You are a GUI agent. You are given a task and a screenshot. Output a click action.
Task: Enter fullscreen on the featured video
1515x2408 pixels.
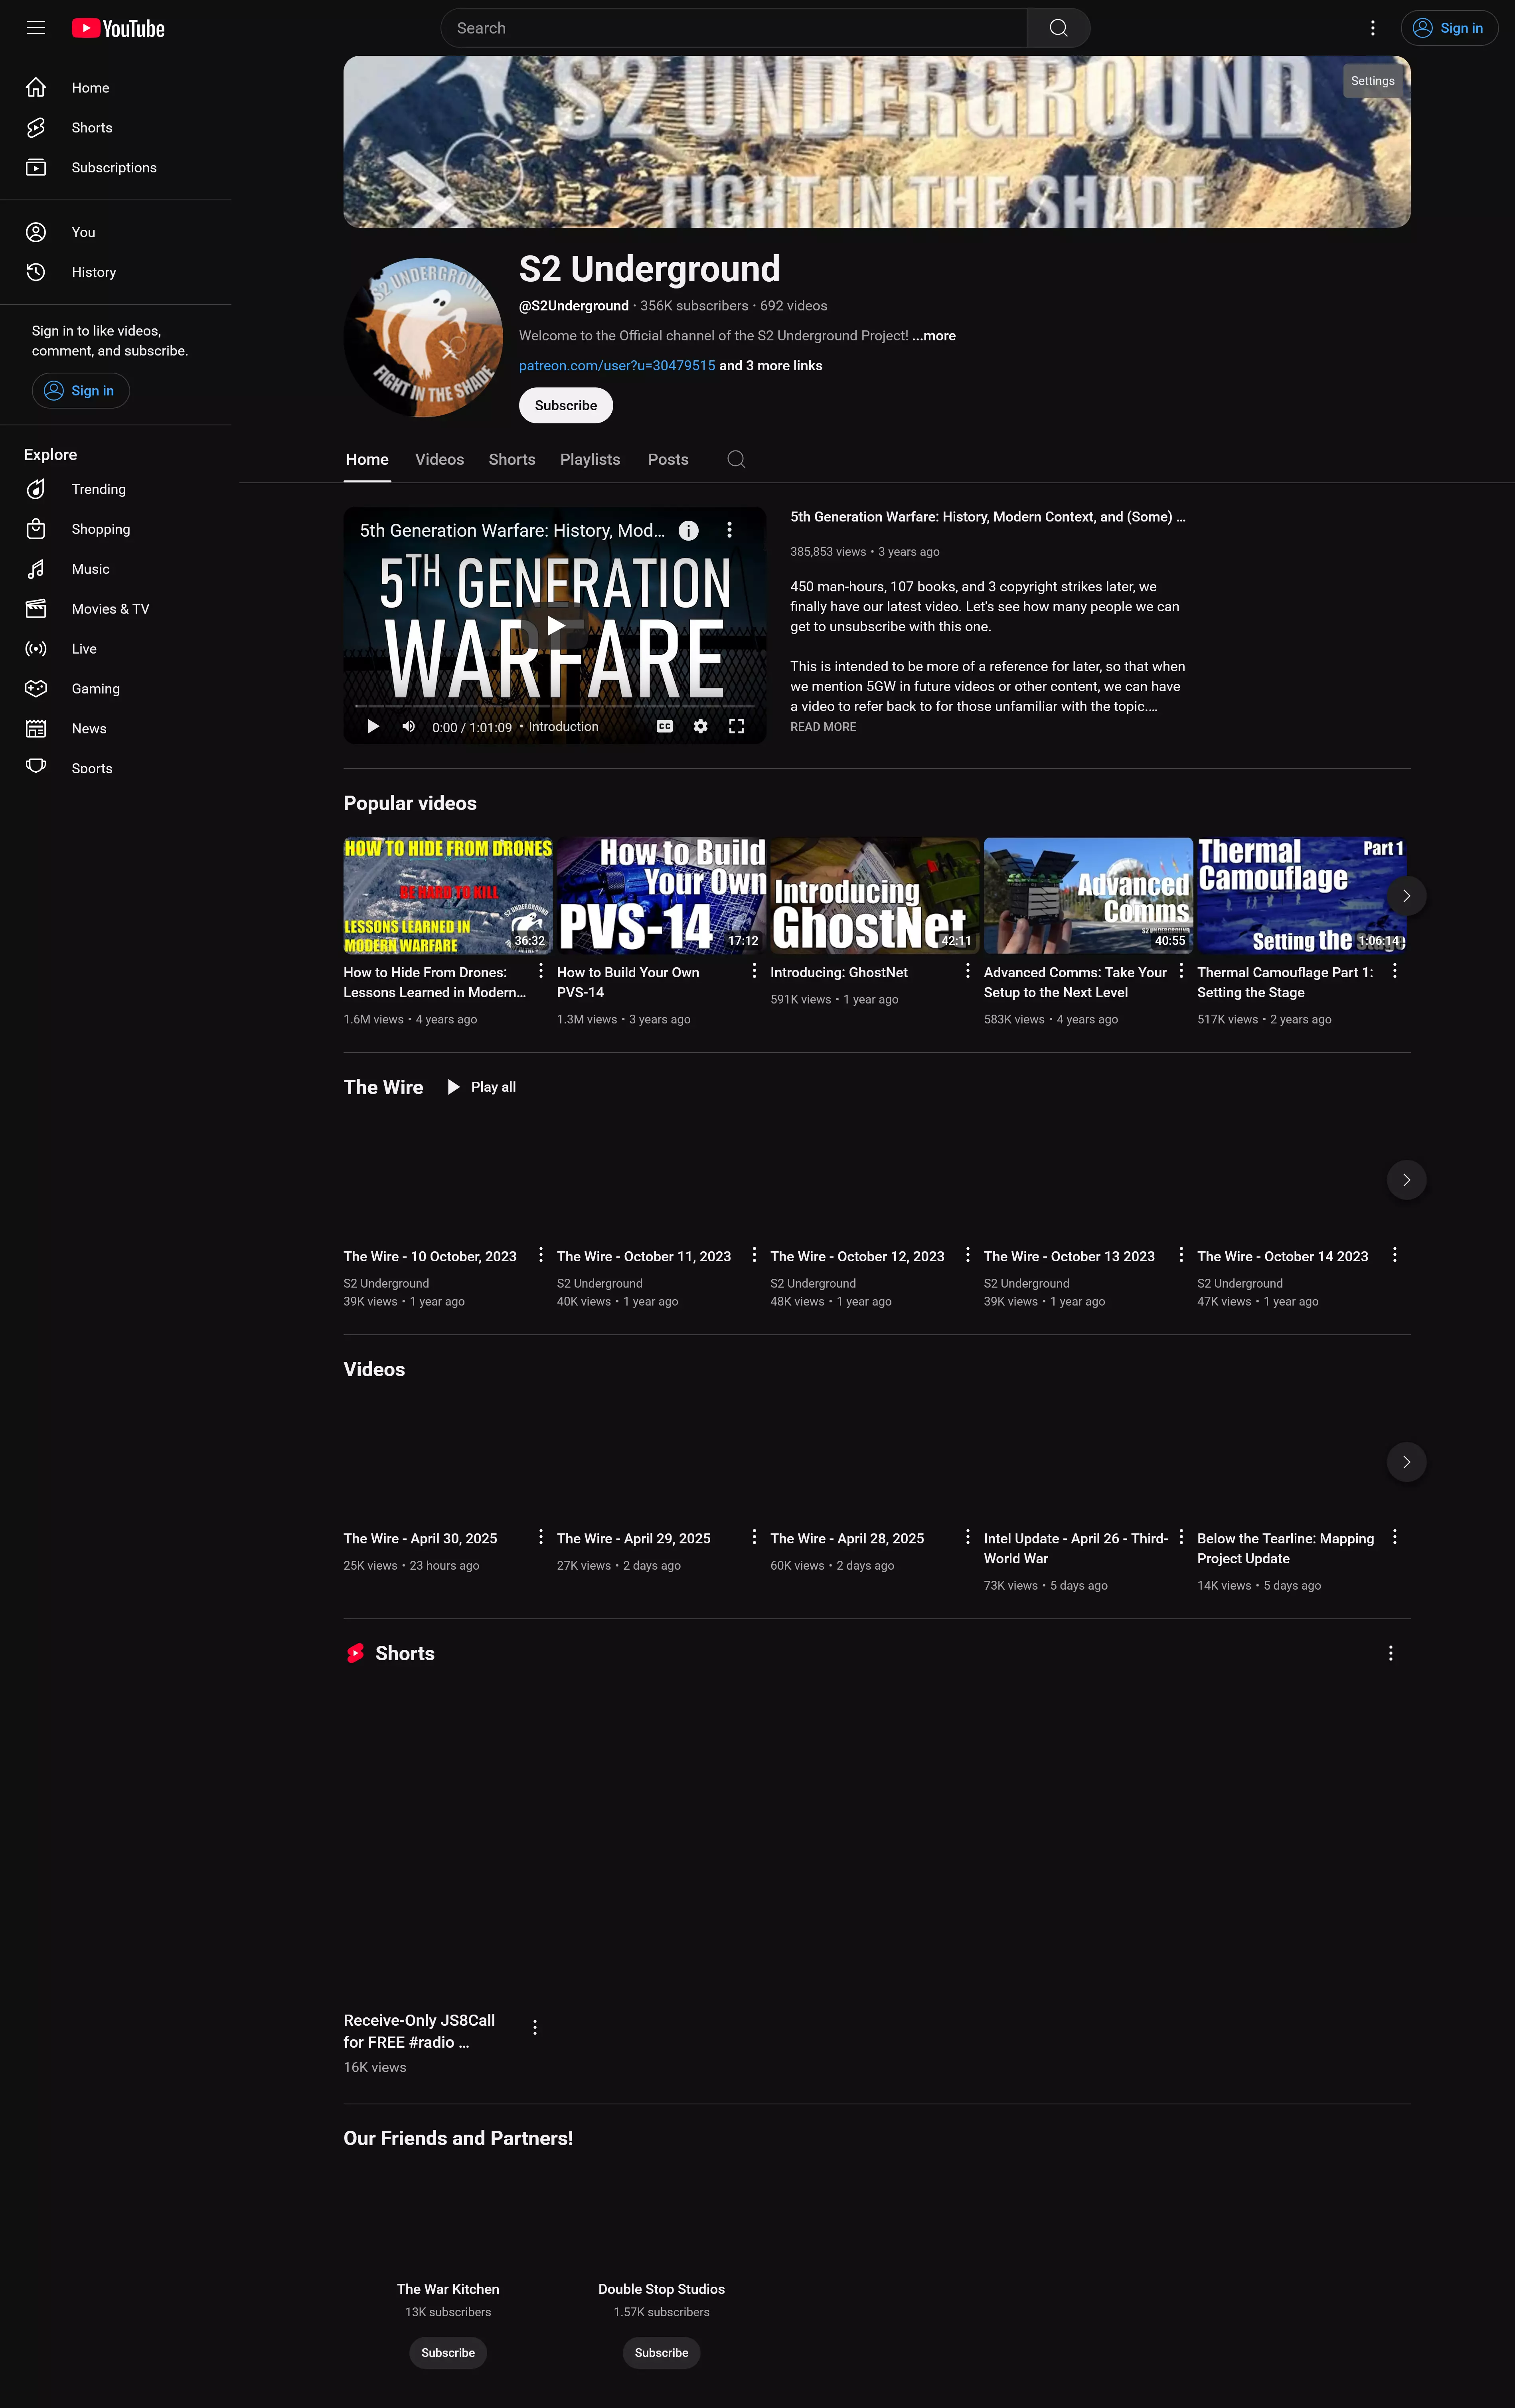[736, 727]
